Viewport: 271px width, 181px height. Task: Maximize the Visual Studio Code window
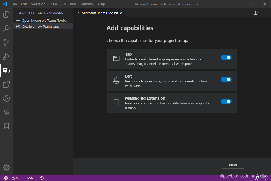pos(252,4)
